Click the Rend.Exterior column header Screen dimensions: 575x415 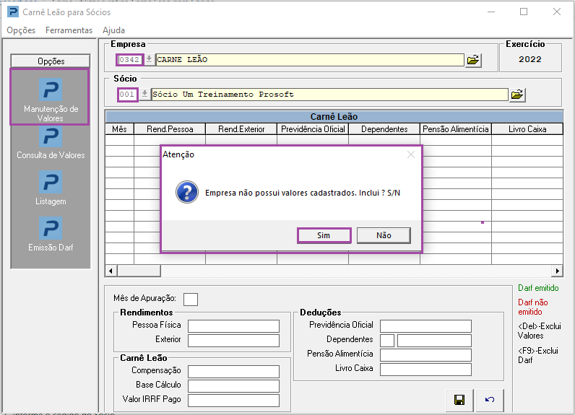pyautogui.click(x=241, y=129)
